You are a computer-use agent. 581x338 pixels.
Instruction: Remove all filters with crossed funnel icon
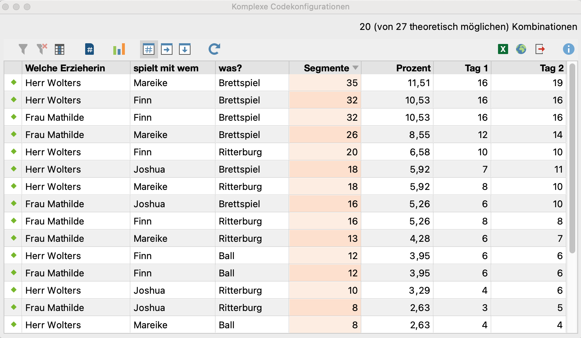[x=42, y=49]
